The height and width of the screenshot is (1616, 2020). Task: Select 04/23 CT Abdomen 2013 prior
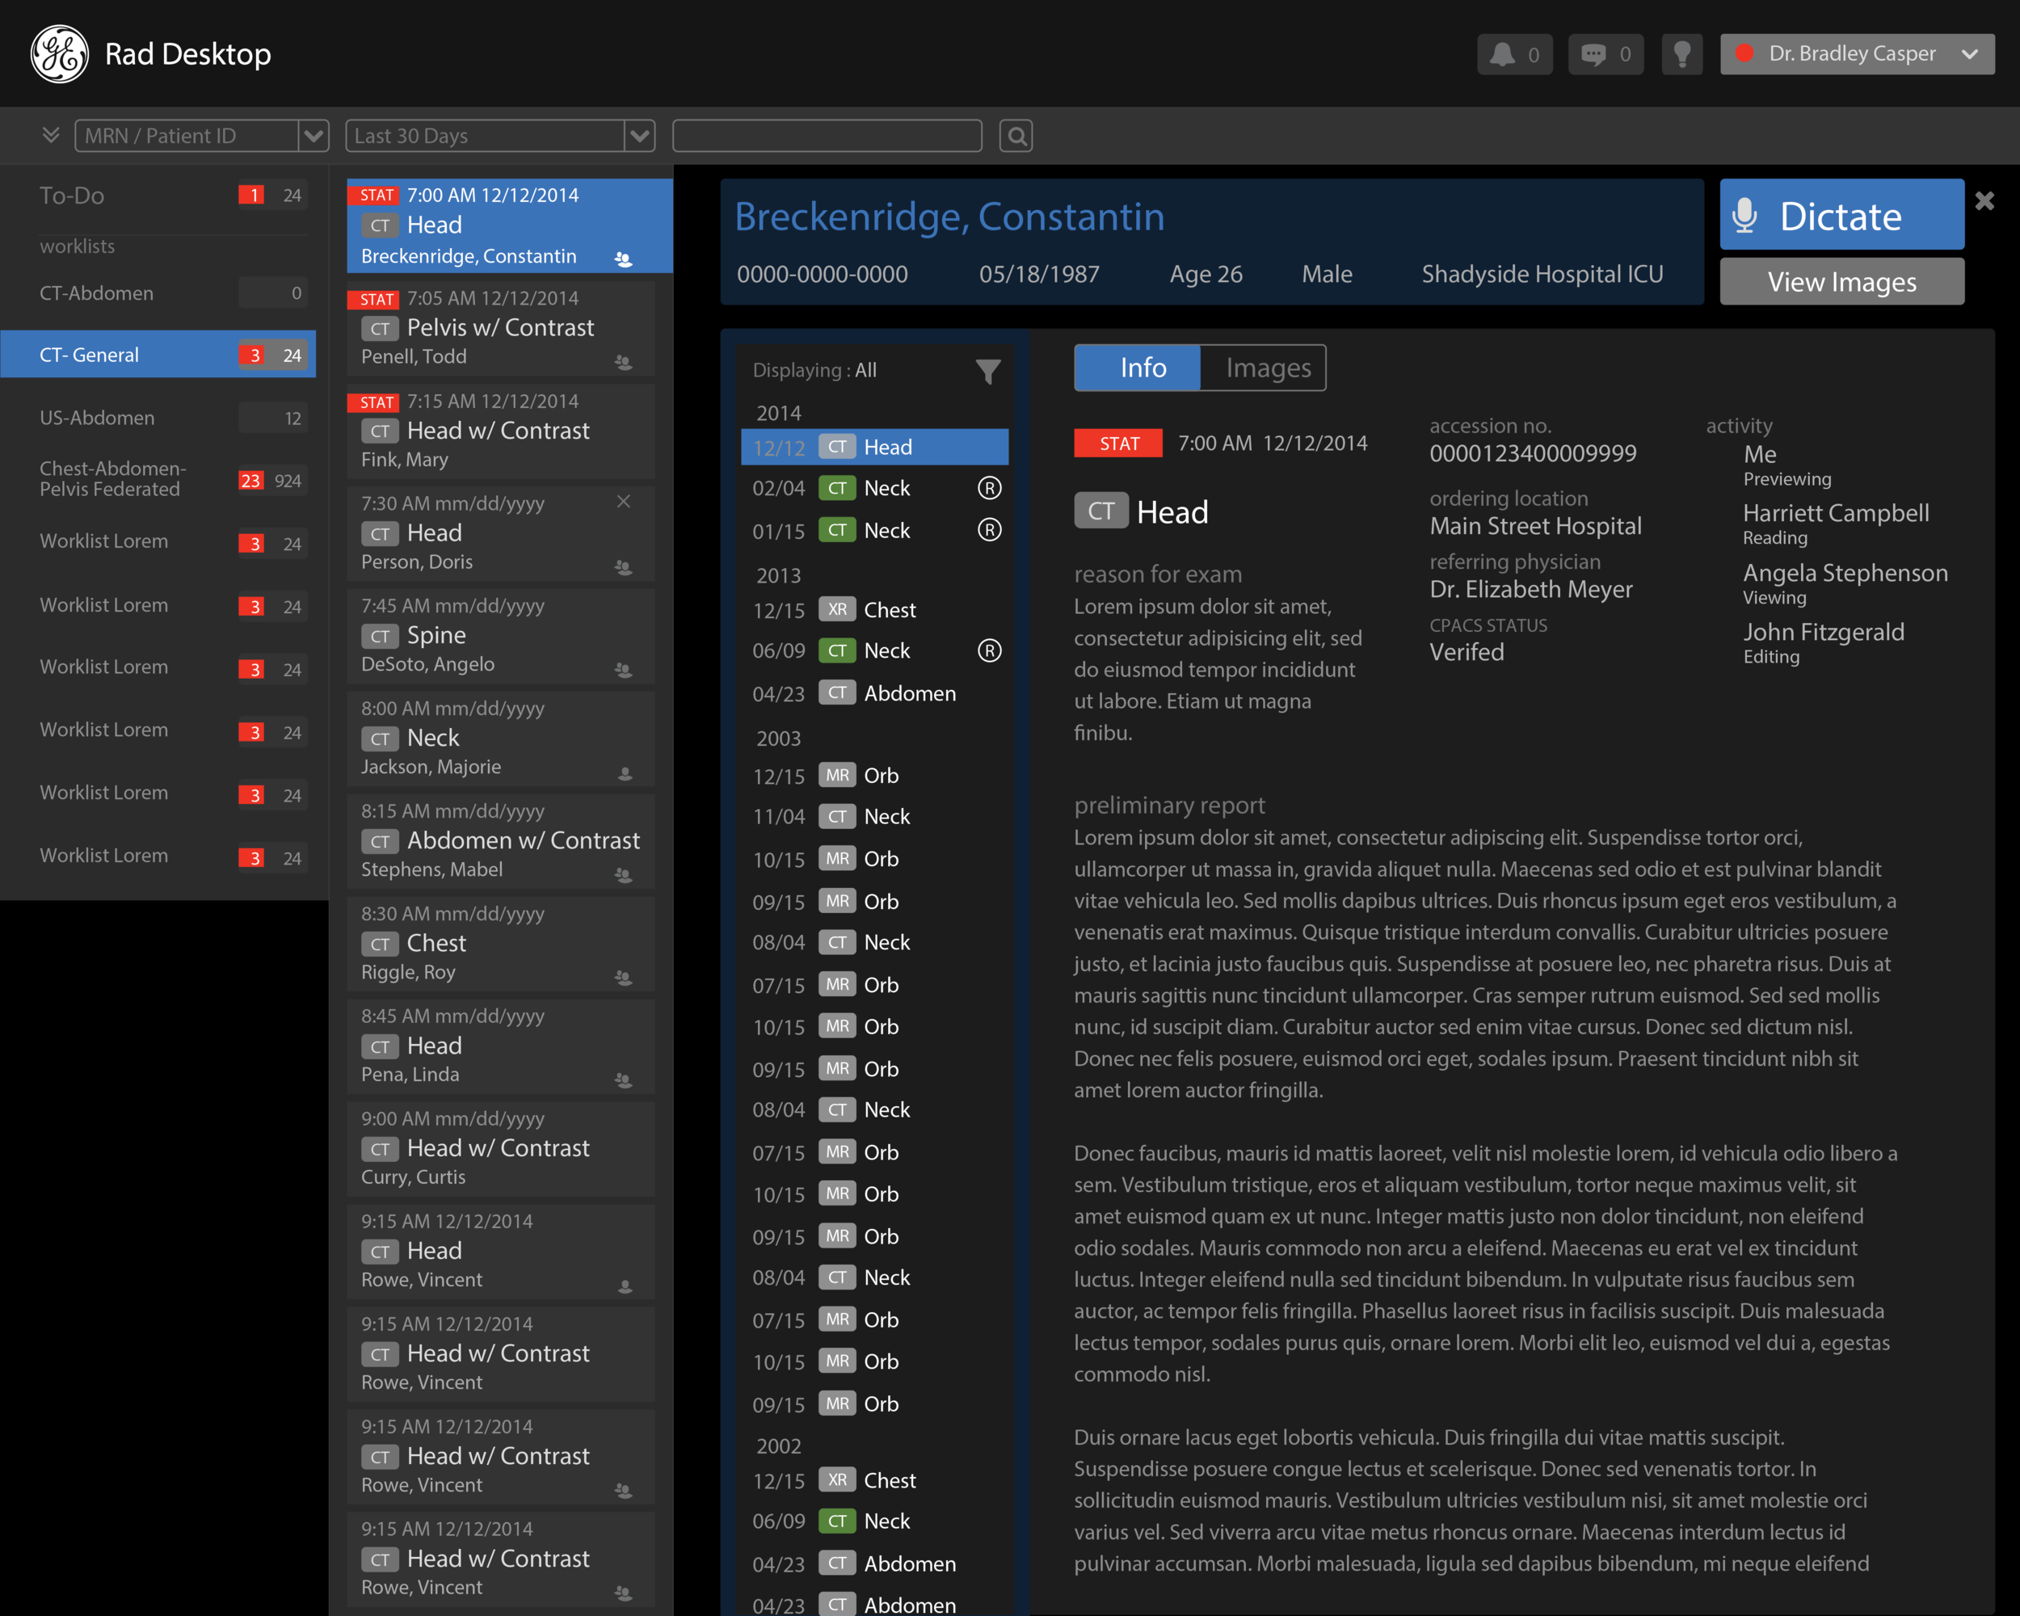[x=876, y=693]
